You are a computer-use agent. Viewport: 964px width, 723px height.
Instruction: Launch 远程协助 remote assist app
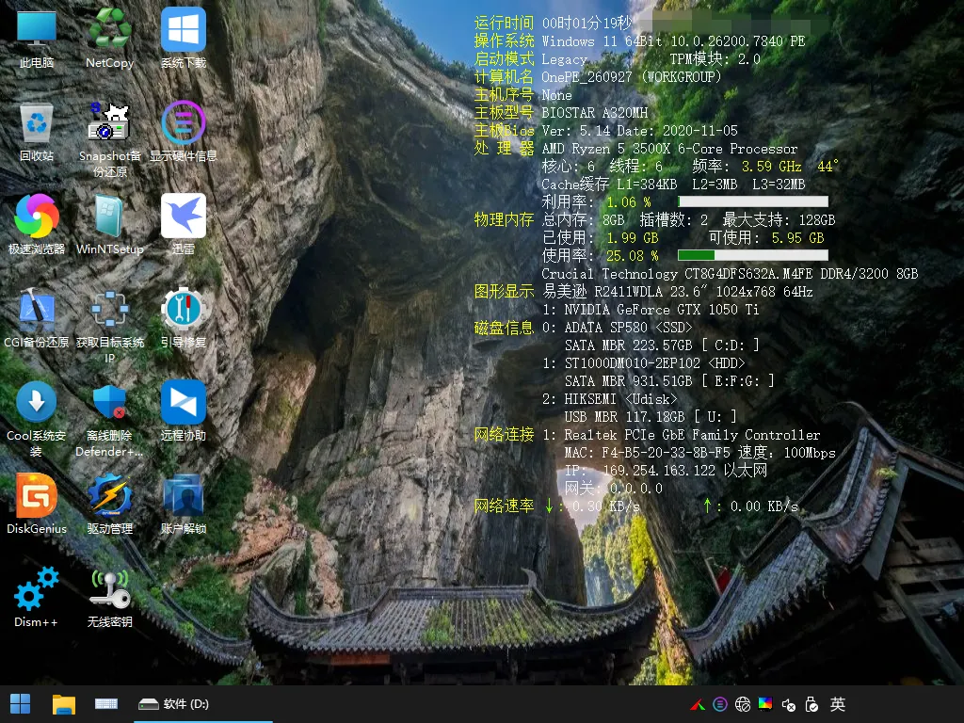click(x=184, y=411)
